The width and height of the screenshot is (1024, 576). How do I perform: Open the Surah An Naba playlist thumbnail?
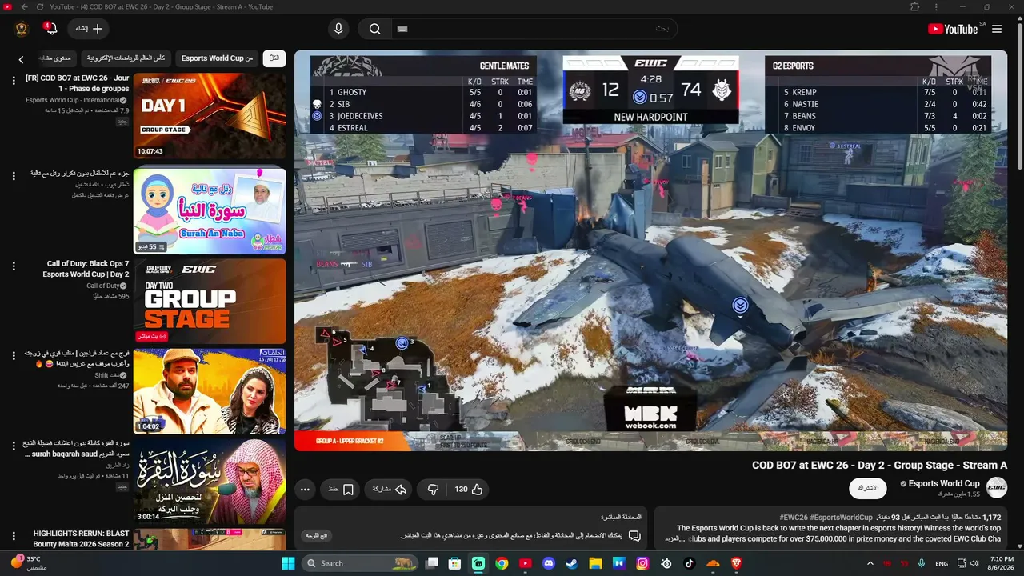pos(210,210)
